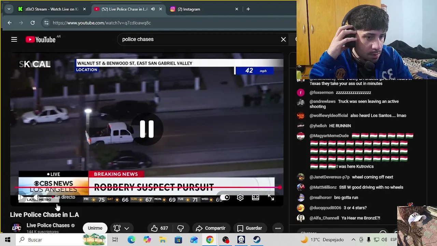Launch Microsoft Edge from taskbar
437x246 pixels.
pos(131,240)
